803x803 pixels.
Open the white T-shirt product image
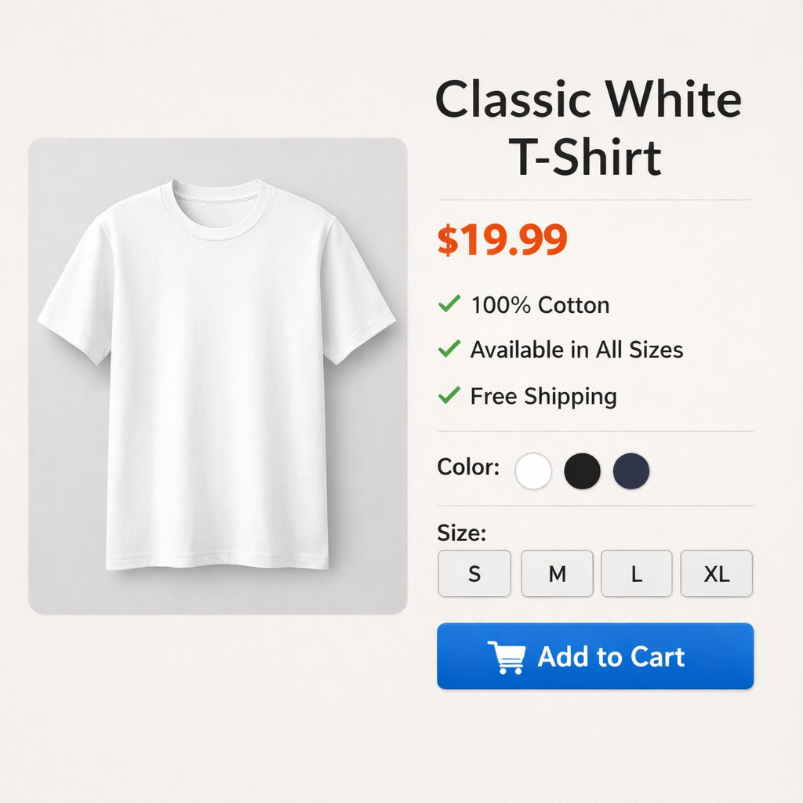click(218, 376)
